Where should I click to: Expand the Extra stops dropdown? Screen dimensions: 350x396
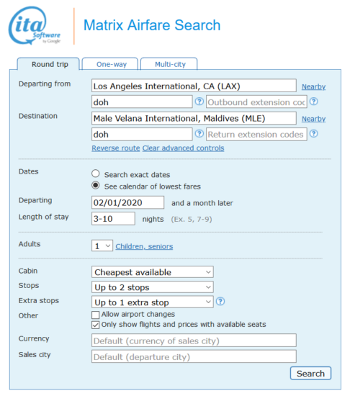(153, 302)
